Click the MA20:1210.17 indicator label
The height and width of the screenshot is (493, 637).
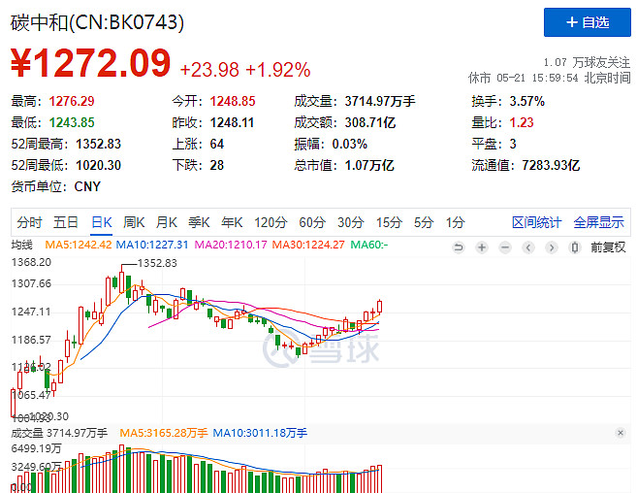(x=231, y=245)
